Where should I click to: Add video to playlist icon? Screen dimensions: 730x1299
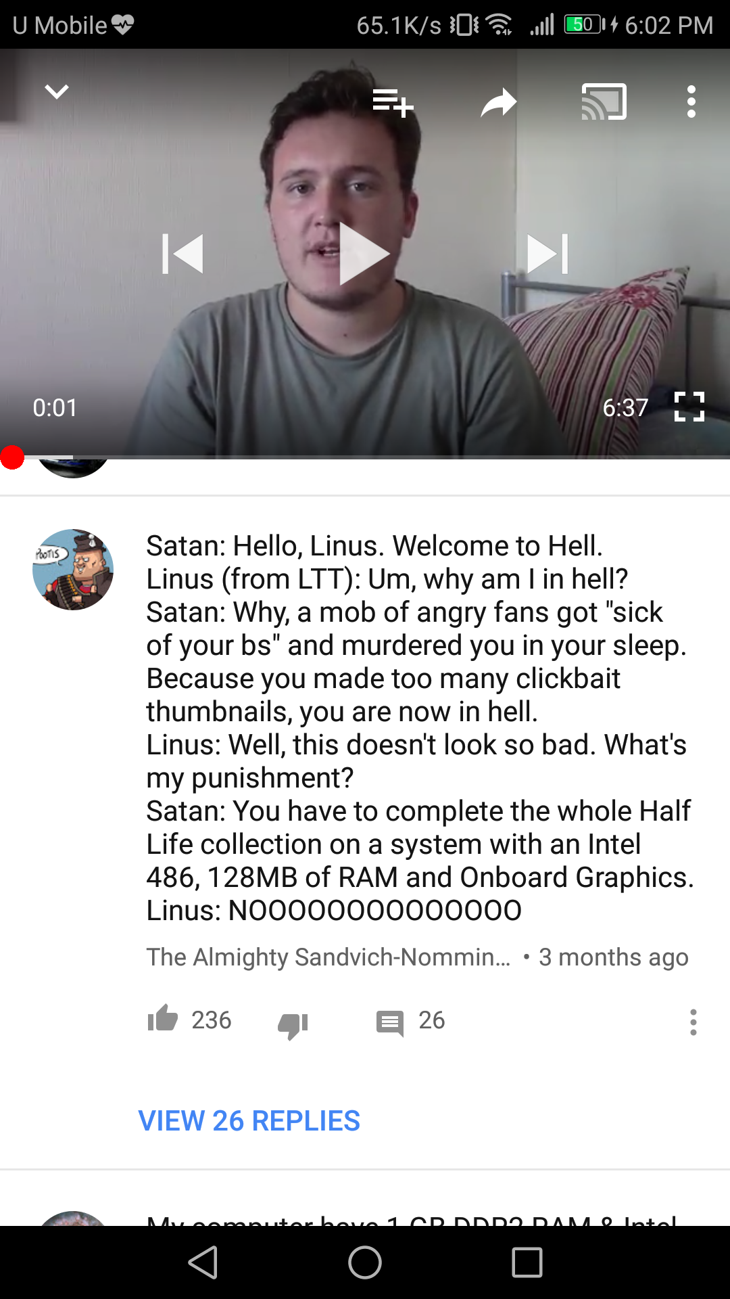393,103
